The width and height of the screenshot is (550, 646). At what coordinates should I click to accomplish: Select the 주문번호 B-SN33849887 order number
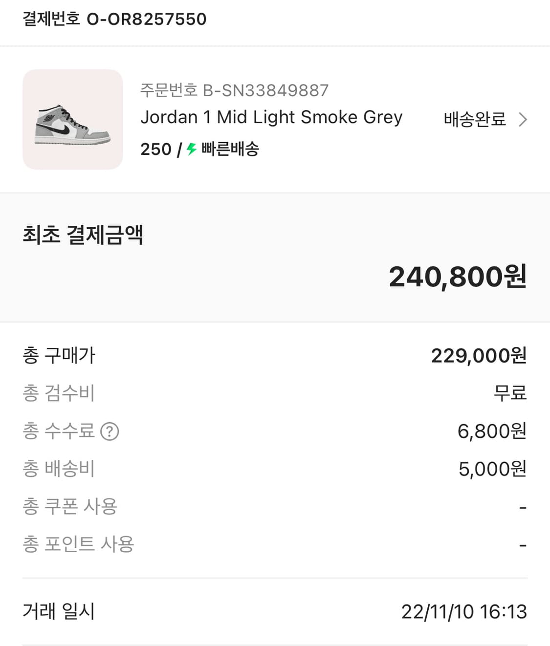[x=234, y=90]
